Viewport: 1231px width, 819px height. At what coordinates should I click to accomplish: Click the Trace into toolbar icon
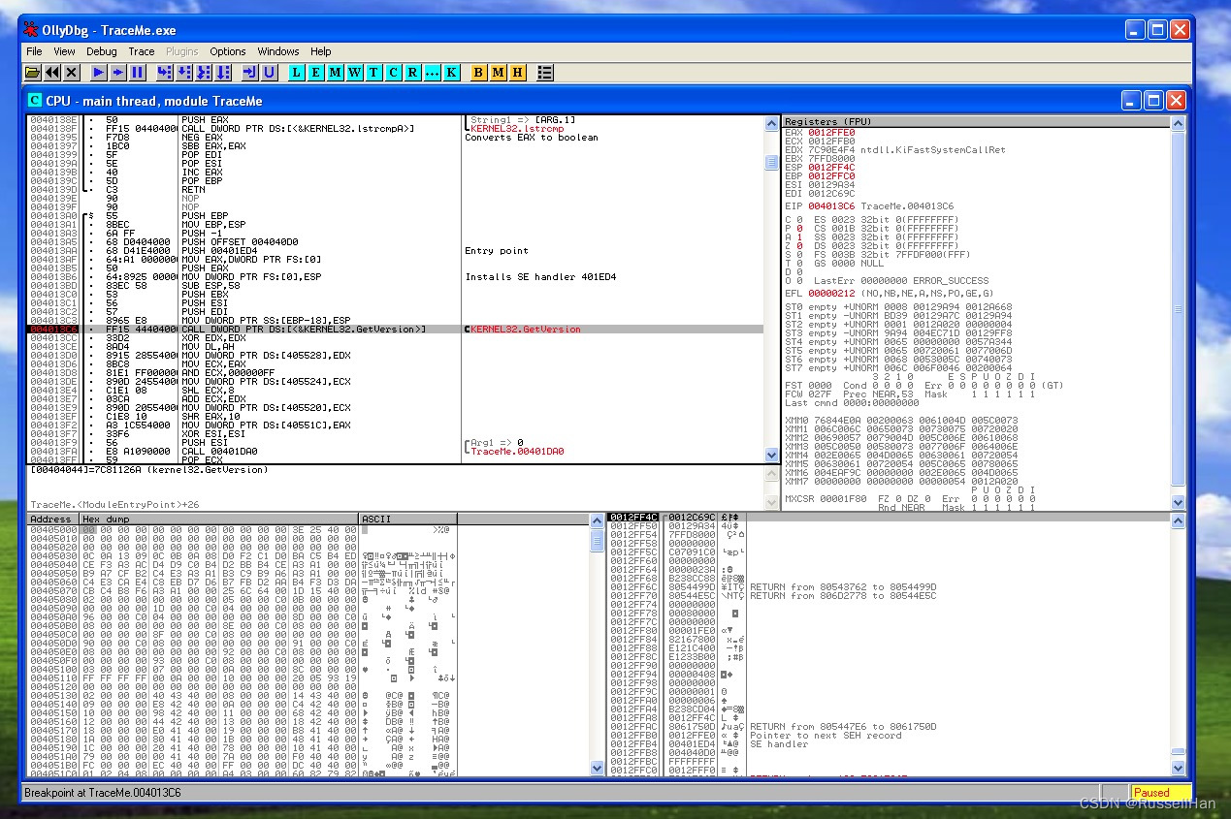click(x=204, y=73)
